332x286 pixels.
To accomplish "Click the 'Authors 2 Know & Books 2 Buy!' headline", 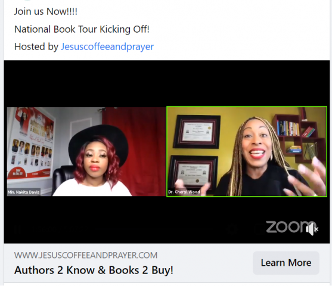I will tap(94, 270).
